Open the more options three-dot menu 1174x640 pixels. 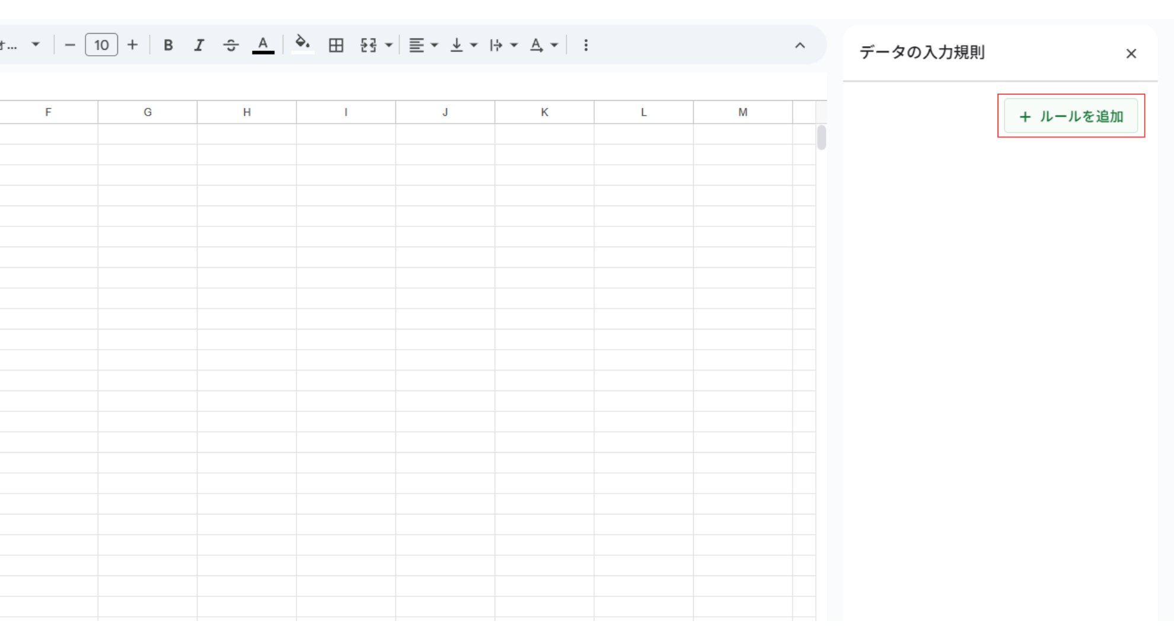(x=586, y=45)
